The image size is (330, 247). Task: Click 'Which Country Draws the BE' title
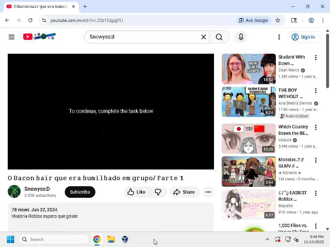coord(293,130)
